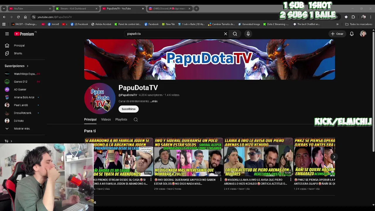Click the YouTube Premium logo
This screenshot has width=375, height=211.
(24, 34)
